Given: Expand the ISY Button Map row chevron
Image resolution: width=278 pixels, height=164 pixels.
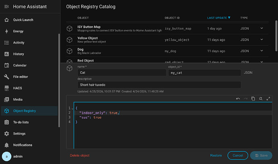Looking at the screenshot, I should (262, 28).
